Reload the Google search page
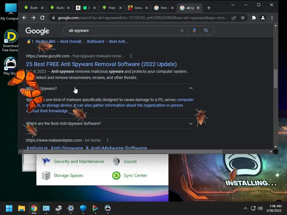 coord(42,18)
